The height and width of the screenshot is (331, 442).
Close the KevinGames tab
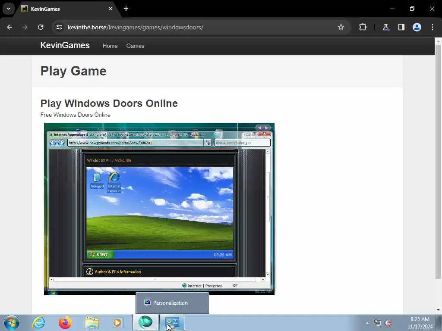[110, 9]
